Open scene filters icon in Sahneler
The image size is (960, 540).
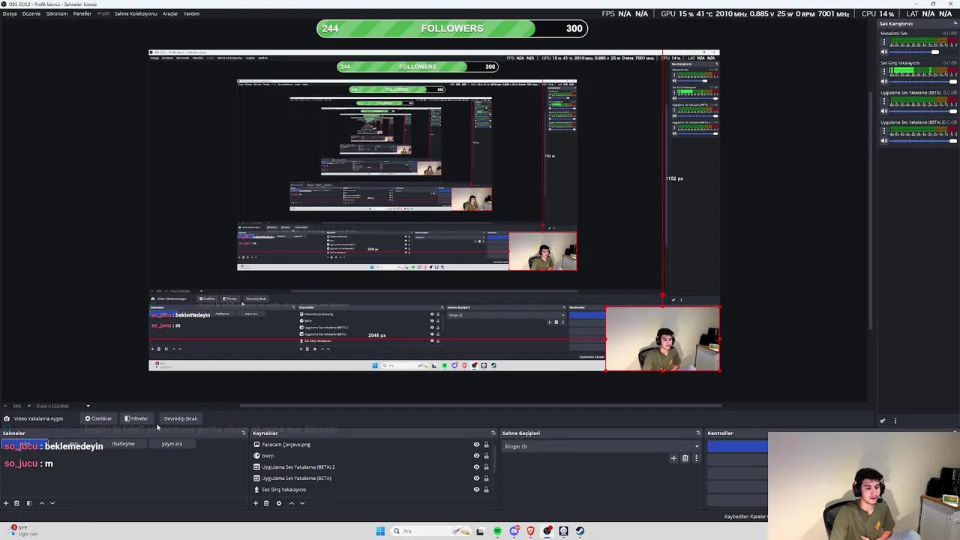[29, 503]
